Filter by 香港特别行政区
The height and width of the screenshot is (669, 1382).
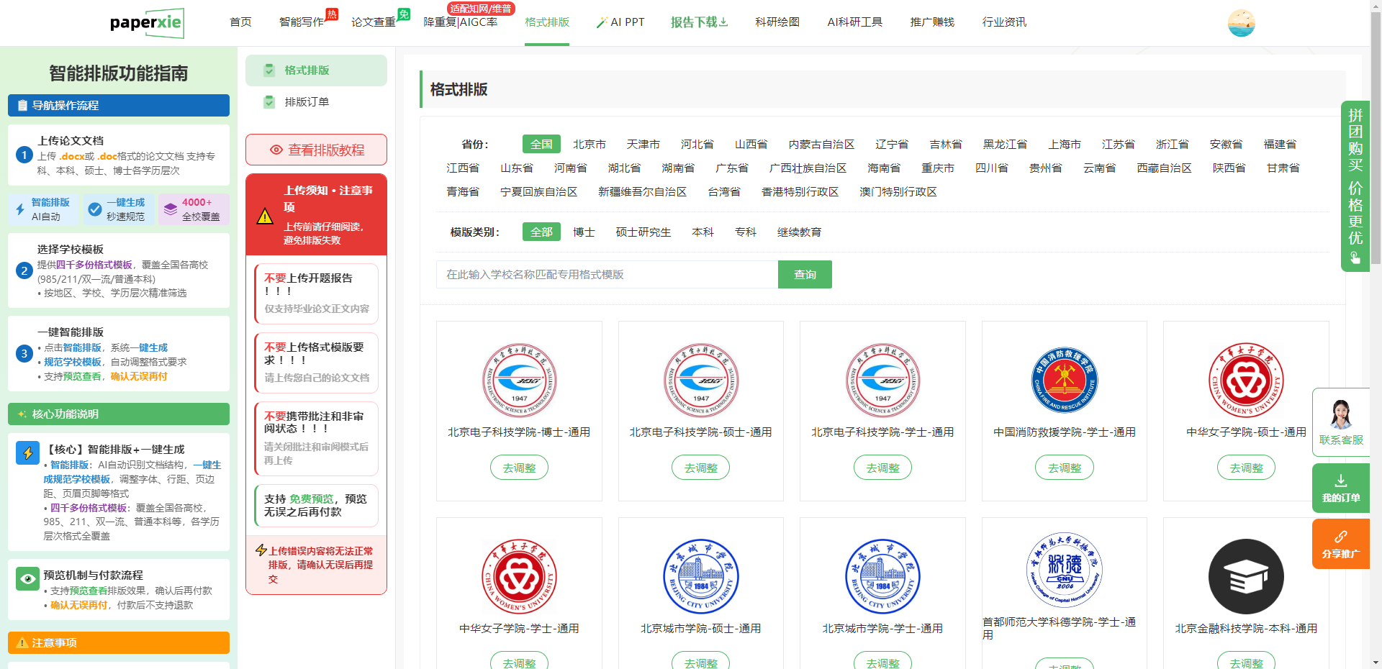pyautogui.click(x=800, y=192)
